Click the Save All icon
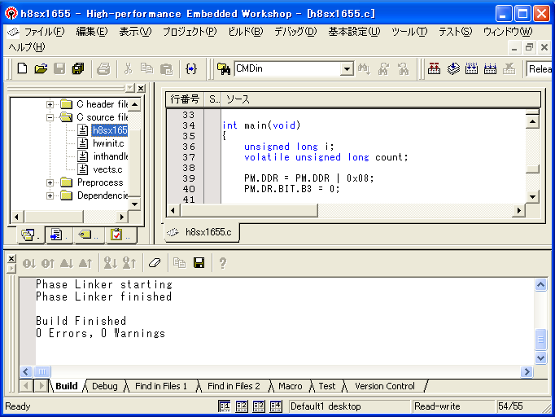Image resolution: width=555 pixels, height=417 pixels. (x=78, y=68)
